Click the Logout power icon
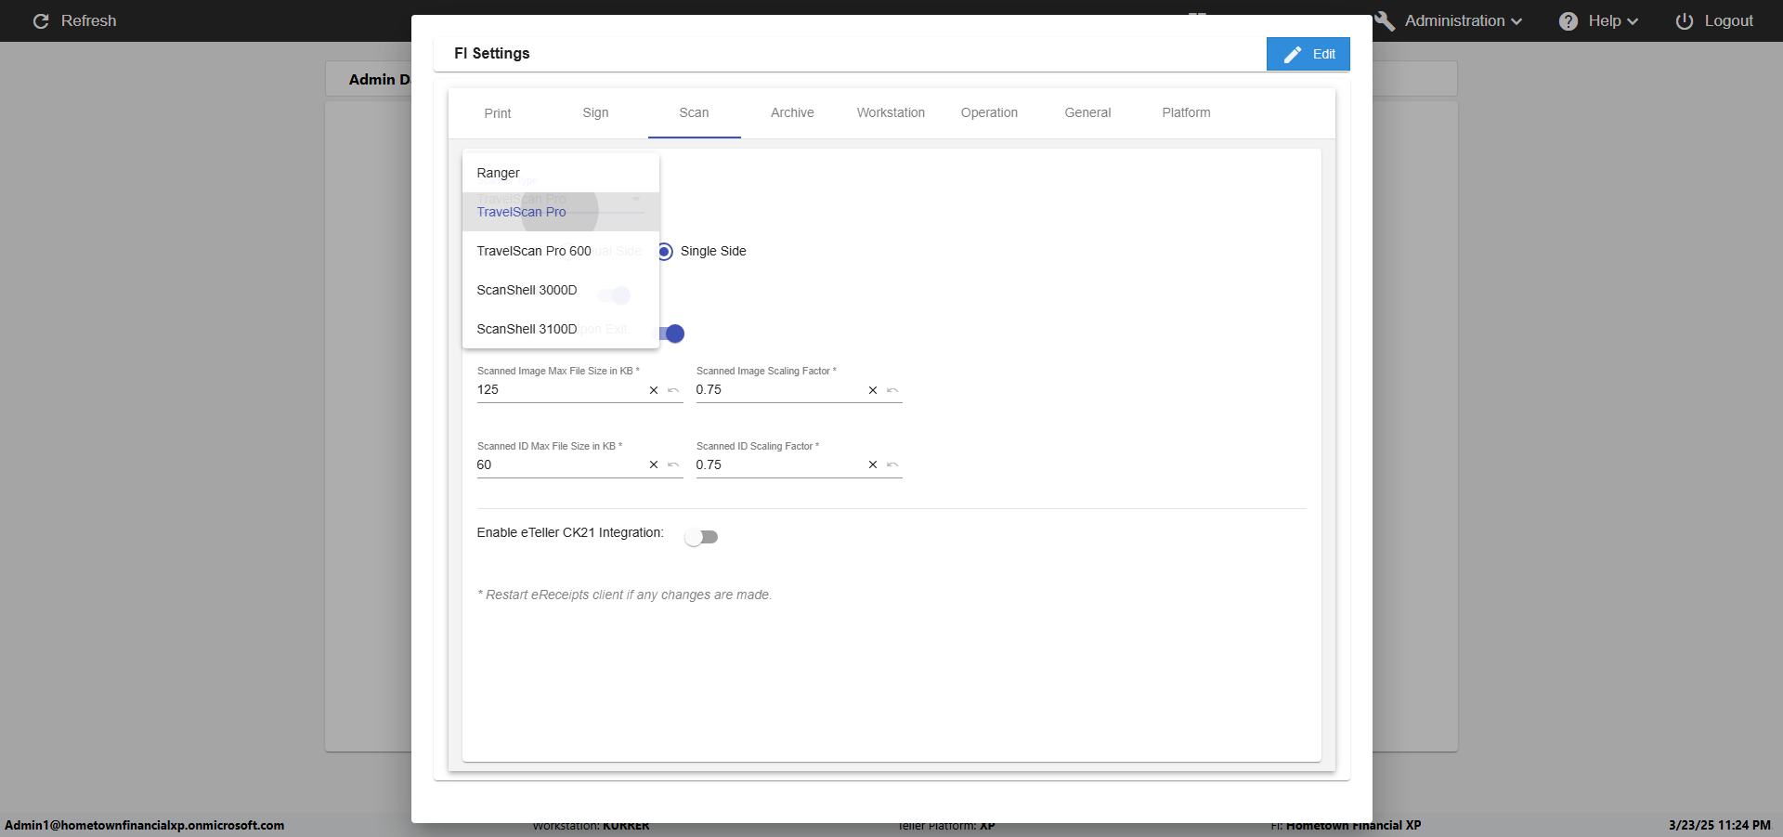Image resolution: width=1783 pixels, height=837 pixels. coord(1684,20)
